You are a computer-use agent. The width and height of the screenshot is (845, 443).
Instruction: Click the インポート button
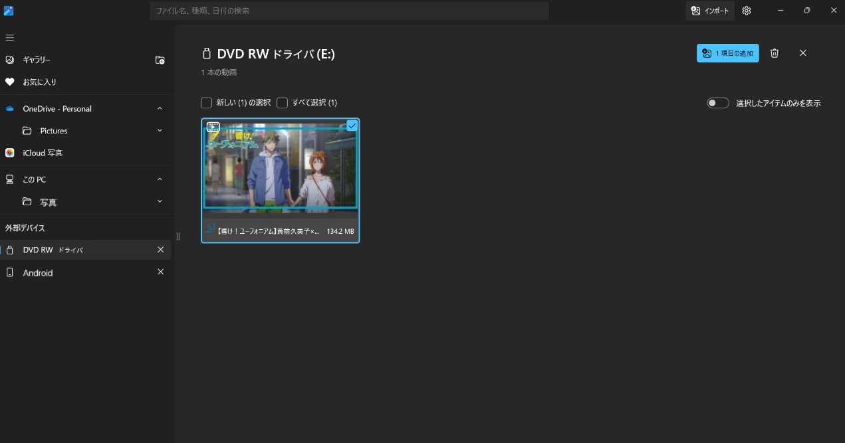coord(710,11)
